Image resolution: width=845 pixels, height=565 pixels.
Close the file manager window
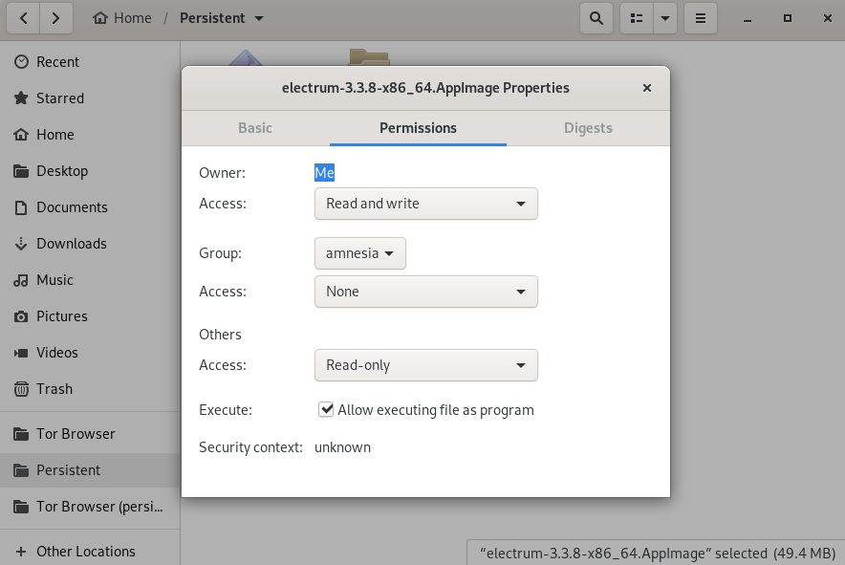tap(828, 18)
